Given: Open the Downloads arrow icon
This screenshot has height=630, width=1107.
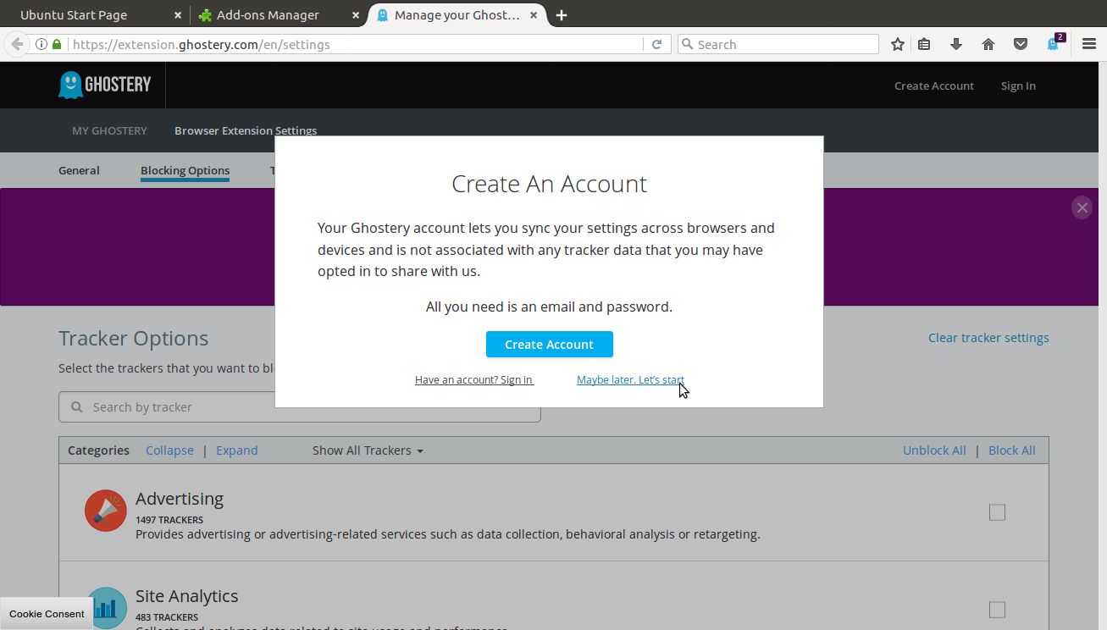Looking at the screenshot, I should [x=956, y=44].
